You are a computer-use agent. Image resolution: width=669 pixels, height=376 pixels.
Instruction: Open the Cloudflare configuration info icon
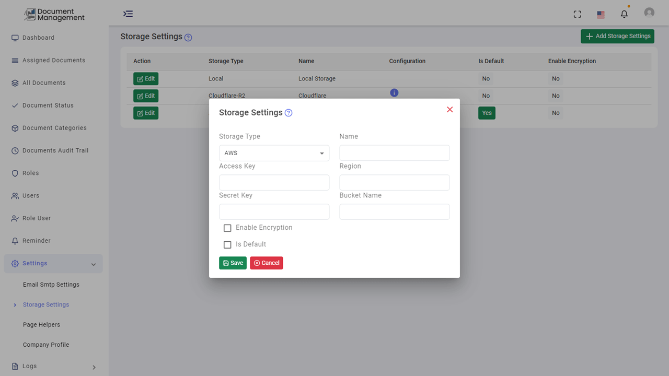394,92
